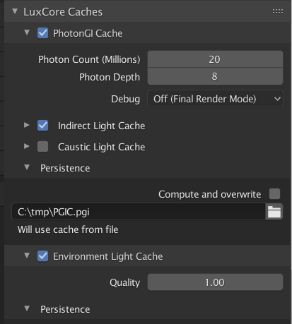
Task: Uncheck the Indirect Light Cache option
Action: coord(42,126)
